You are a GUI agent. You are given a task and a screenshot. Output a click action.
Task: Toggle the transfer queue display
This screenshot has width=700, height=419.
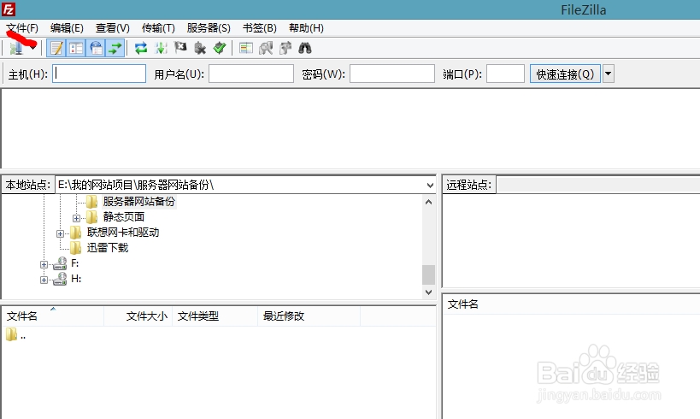point(115,48)
